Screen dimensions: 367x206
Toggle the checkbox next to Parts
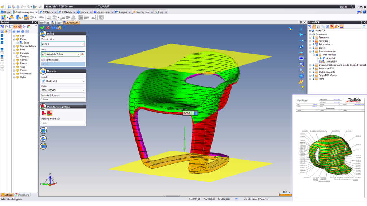(2, 49)
